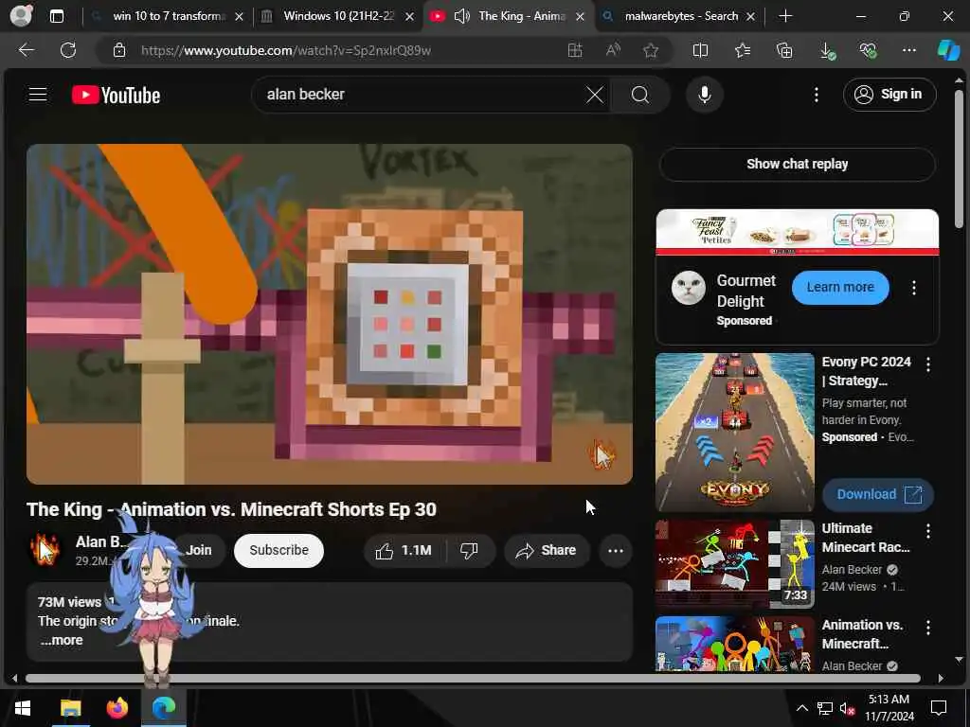Open Ultimate Minecart Race video thumbnail
Image resolution: width=970 pixels, height=727 pixels.
[x=734, y=564]
